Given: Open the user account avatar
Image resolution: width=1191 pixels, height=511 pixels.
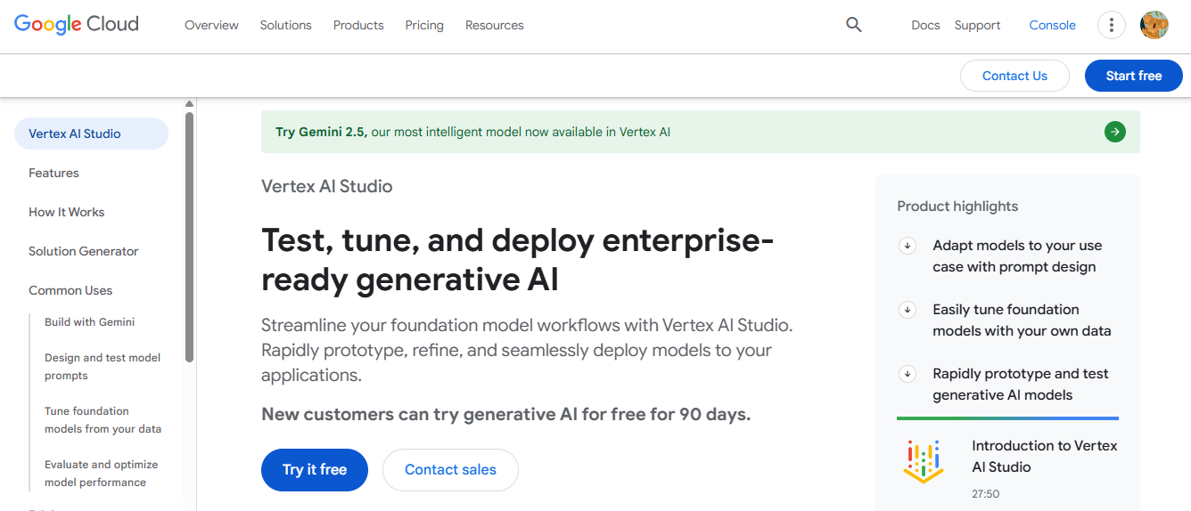Looking at the screenshot, I should point(1154,25).
